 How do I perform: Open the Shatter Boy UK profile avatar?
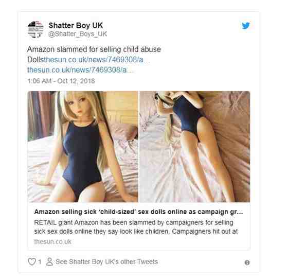pos(35,29)
